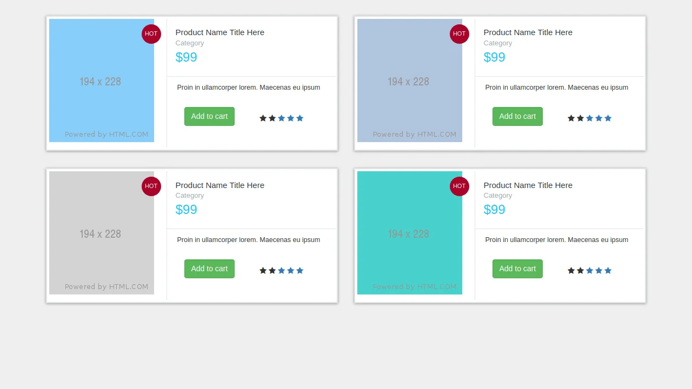The width and height of the screenshot is (692, 389).
Task: Click the Product Name Title Here on the top-right card
Action: 528,32
